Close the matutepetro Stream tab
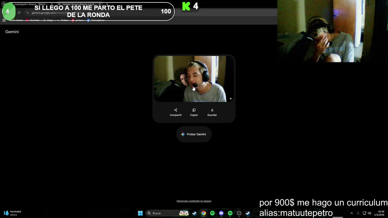The width and height of the screenshot is (388, 218). pos(52,4)
